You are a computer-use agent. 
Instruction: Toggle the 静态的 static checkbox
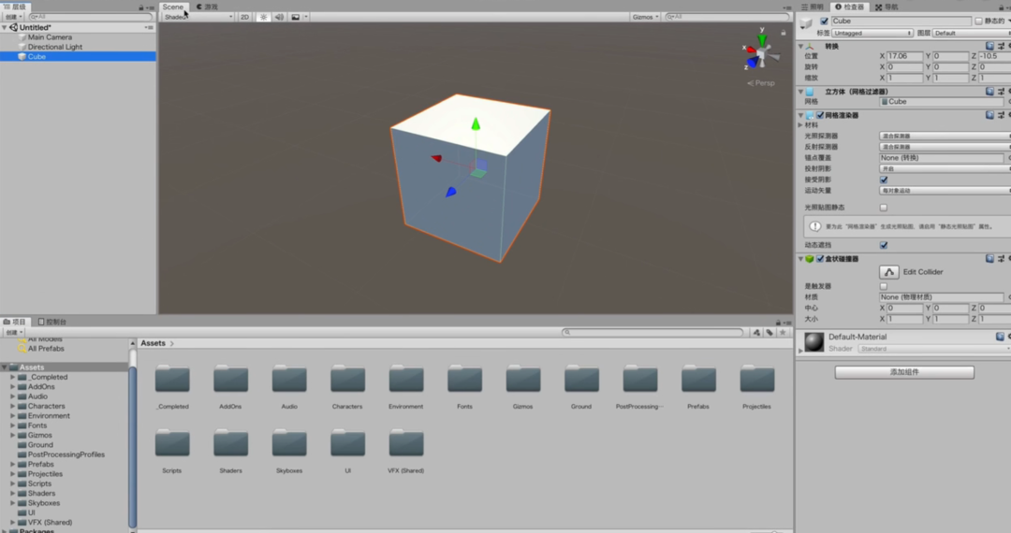pos(978,22)
